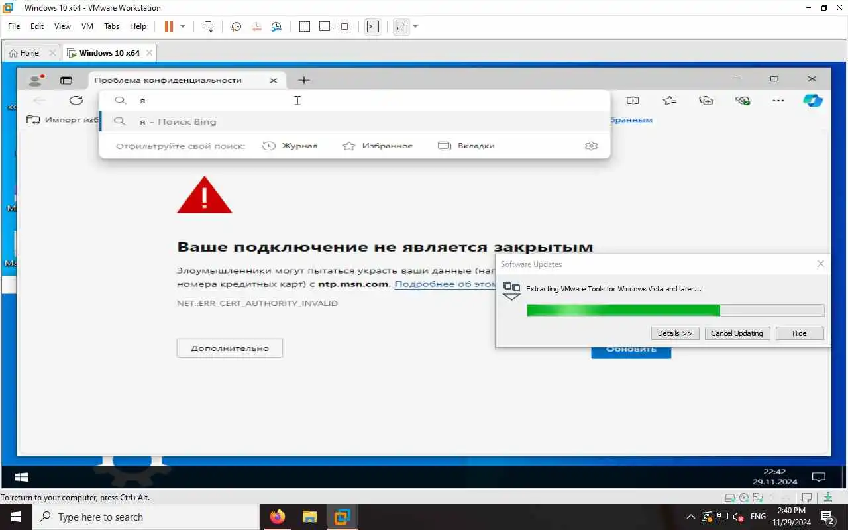This screenshot has height=530, width=848.
Task: Click the VMware Tools extraction progress bar
Action: point(675,310)
